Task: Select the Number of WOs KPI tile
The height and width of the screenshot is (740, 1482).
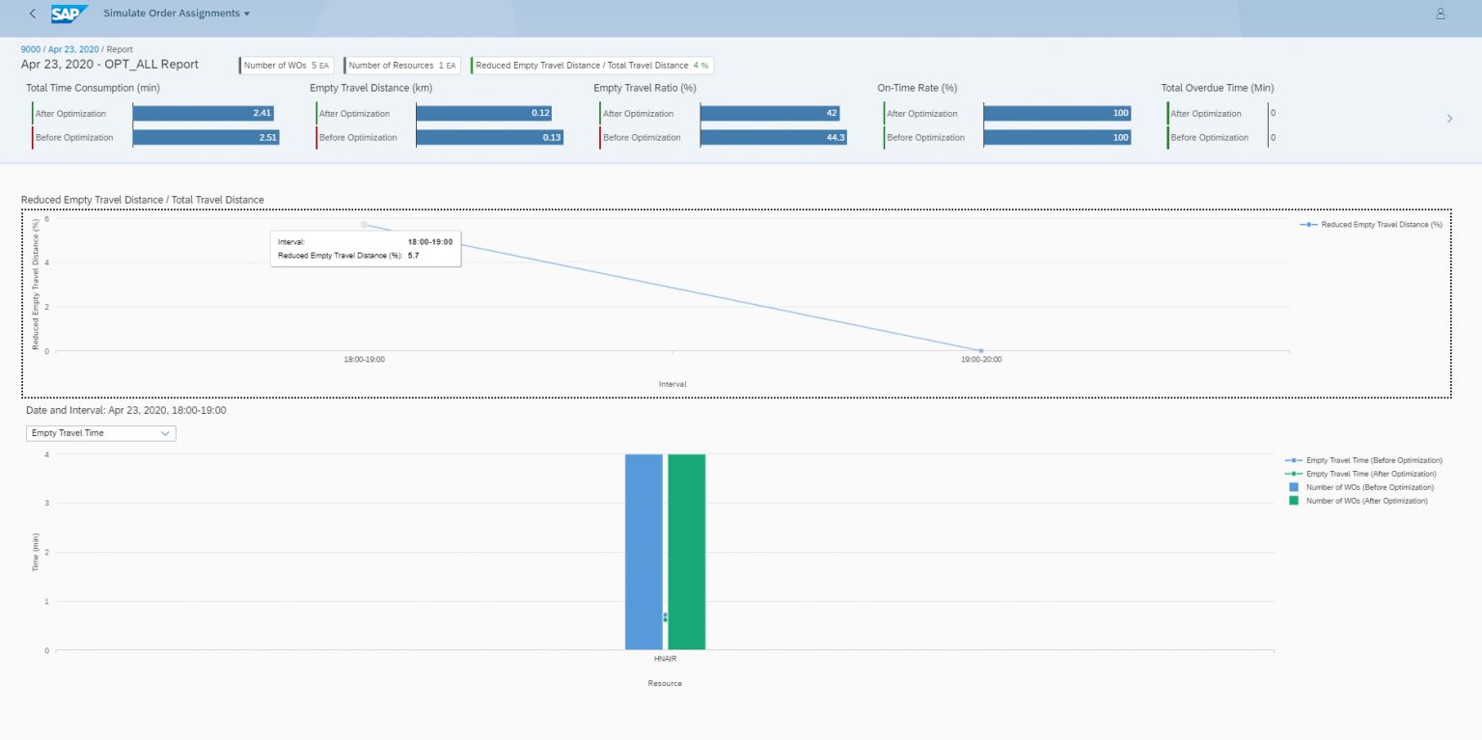Action: point(288,65)
